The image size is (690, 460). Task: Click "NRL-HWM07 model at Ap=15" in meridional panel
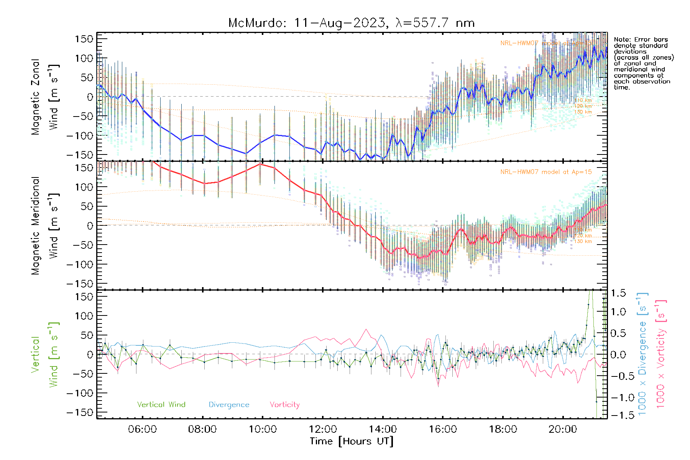click(546, 172)
